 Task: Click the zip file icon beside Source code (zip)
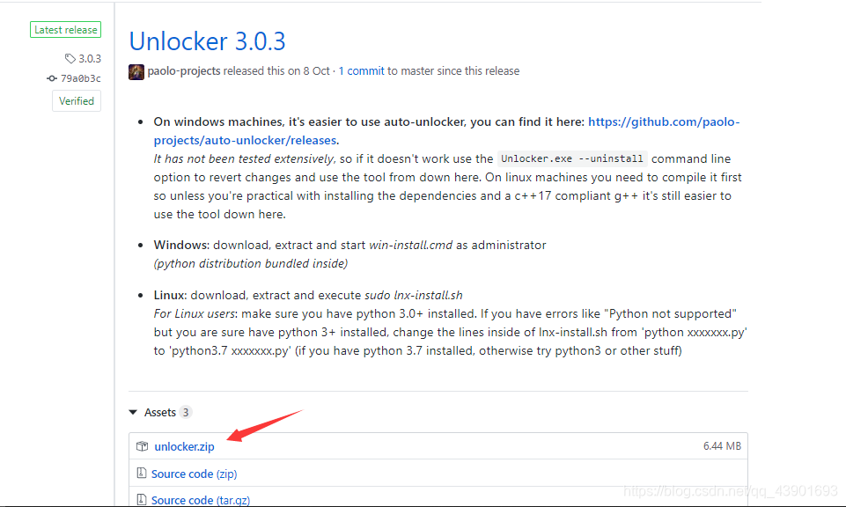142,473
